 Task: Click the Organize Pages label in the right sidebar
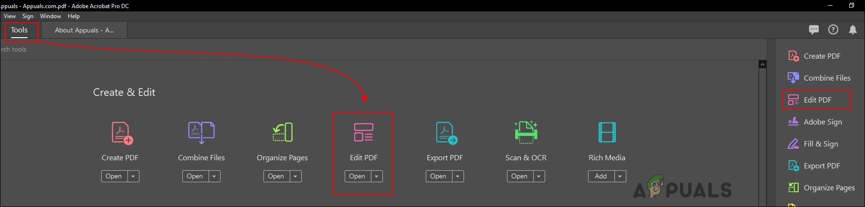coord(829,187)
